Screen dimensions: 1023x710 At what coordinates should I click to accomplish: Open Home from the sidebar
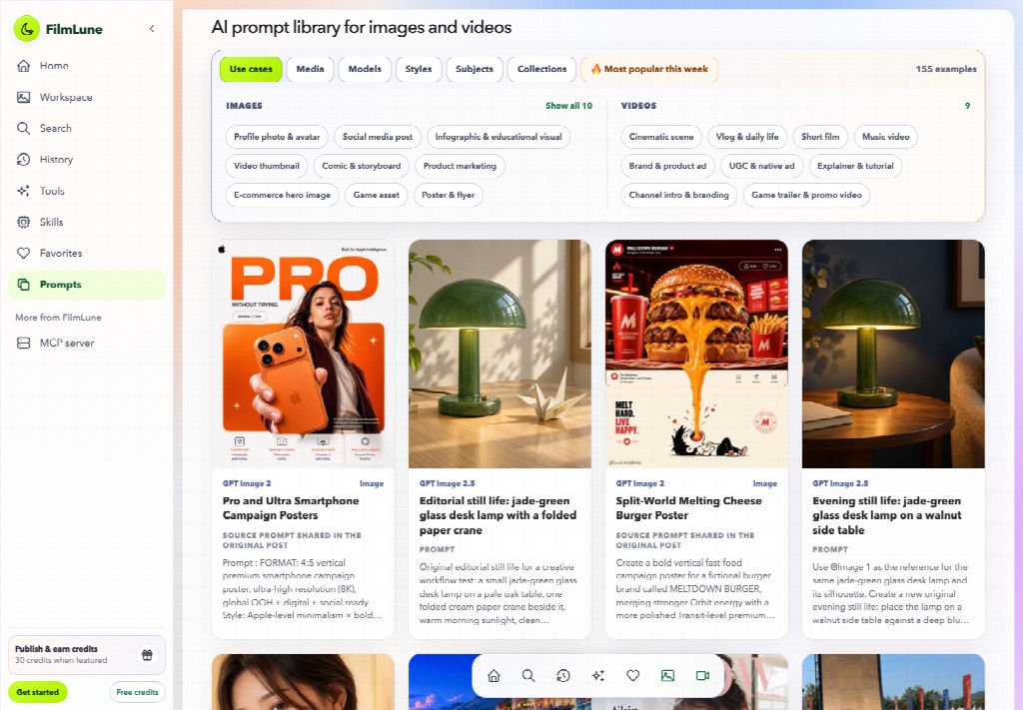click(86, 66)
